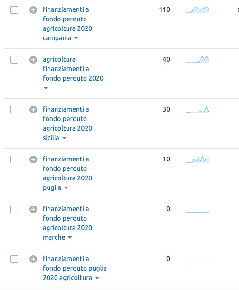Open the dropdown arrow after marche

70,238
